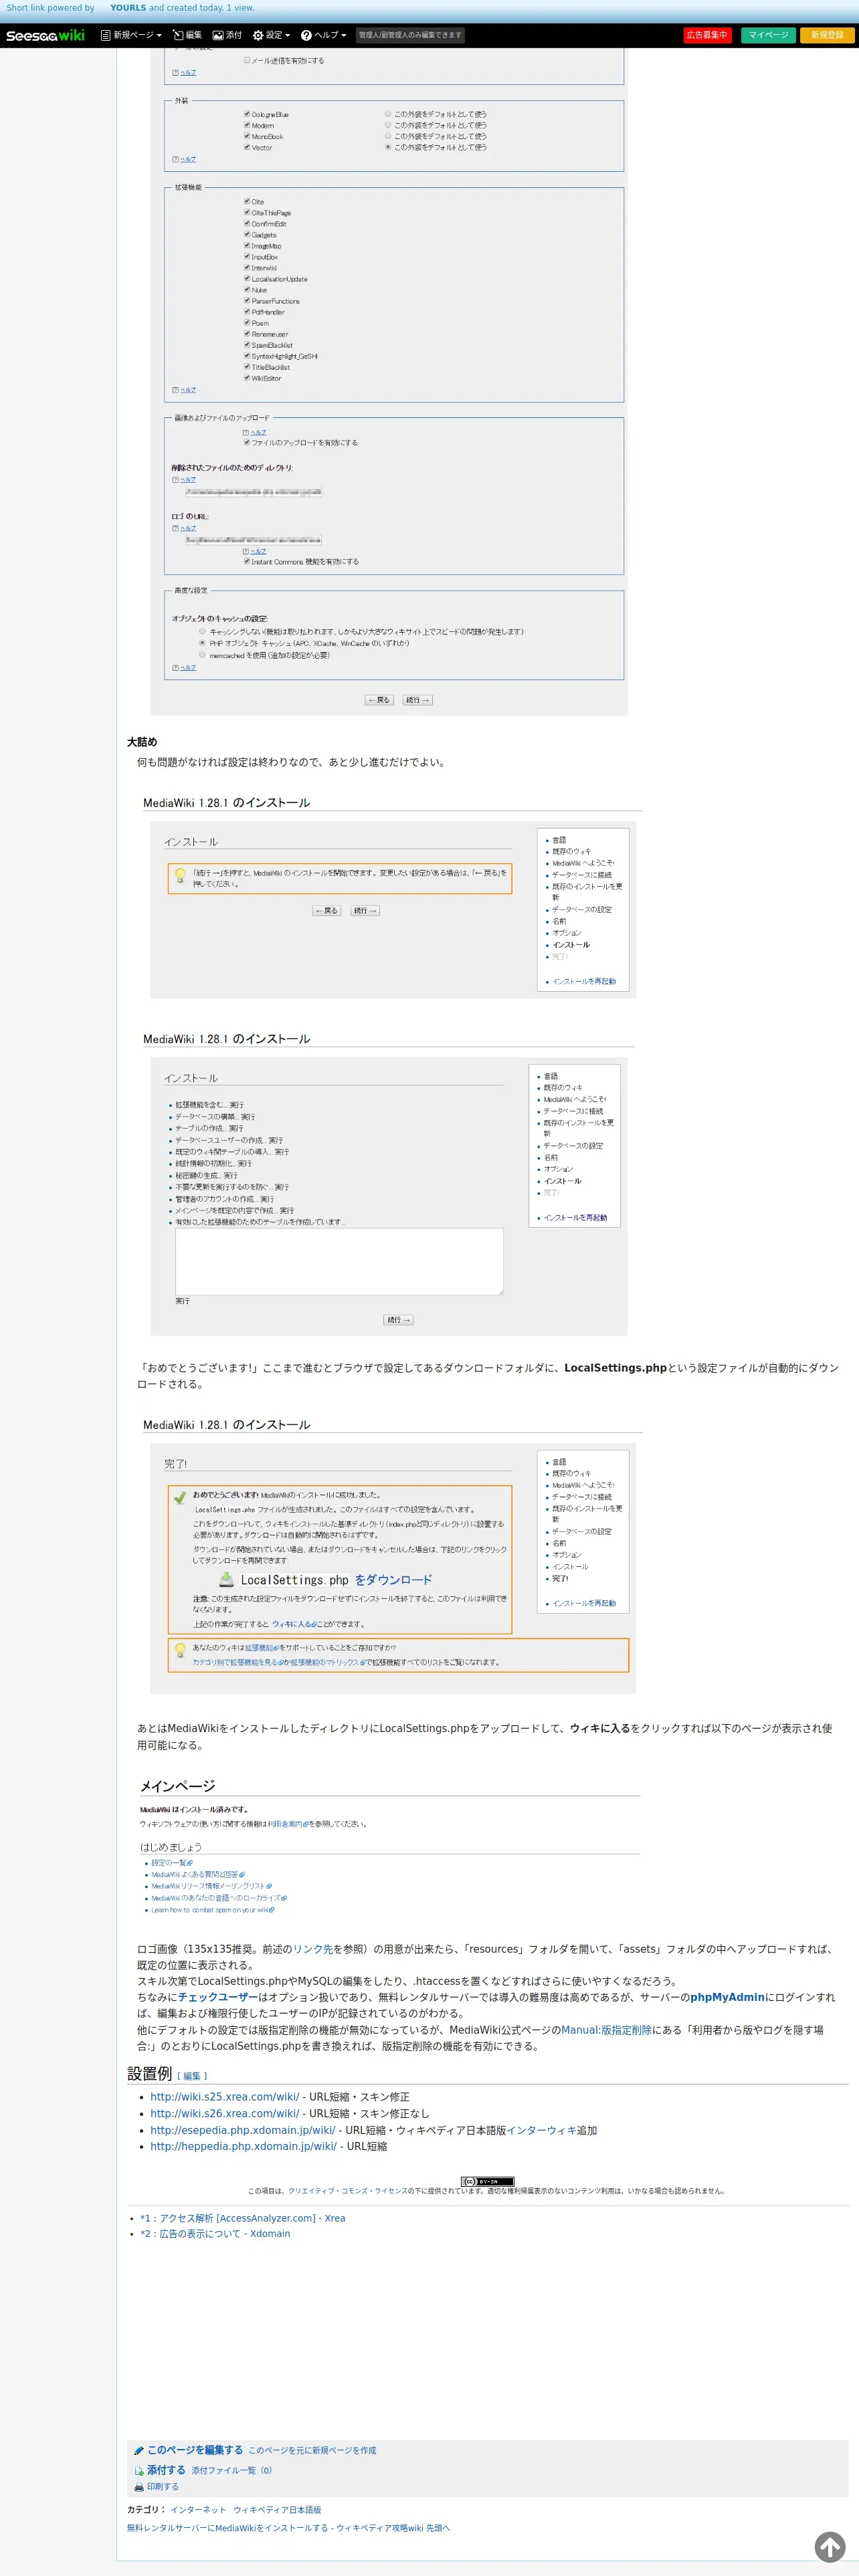This screenshot has width=859, height=2576.
Task: Open http://heppedia.php.xdomain.jp/wiki/ link
Action: pos(243,2146)
